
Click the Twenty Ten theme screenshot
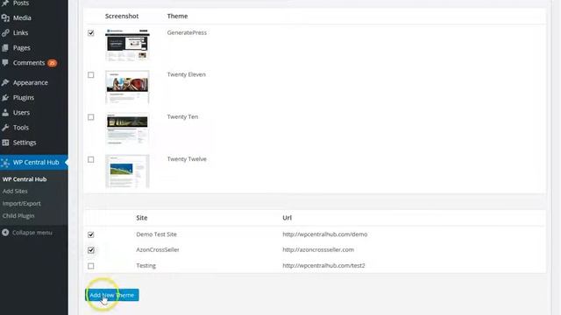click(x=127, y=129)
